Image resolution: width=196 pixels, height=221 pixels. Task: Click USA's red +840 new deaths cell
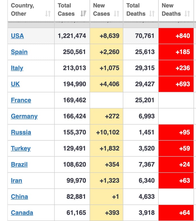click(176, 36)
